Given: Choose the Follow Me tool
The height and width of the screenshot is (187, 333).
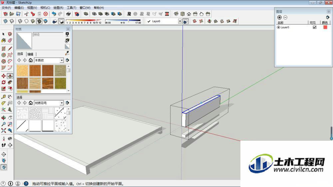Looking at the screenshot, I should [10, 83].
